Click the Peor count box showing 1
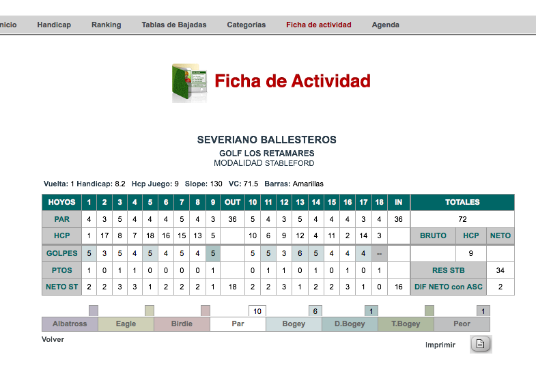The width and height of the screenshot is (536, 387). [x=483, y=311]
